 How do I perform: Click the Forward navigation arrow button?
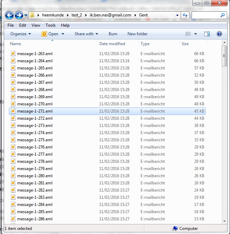click(x=19, y=15)
